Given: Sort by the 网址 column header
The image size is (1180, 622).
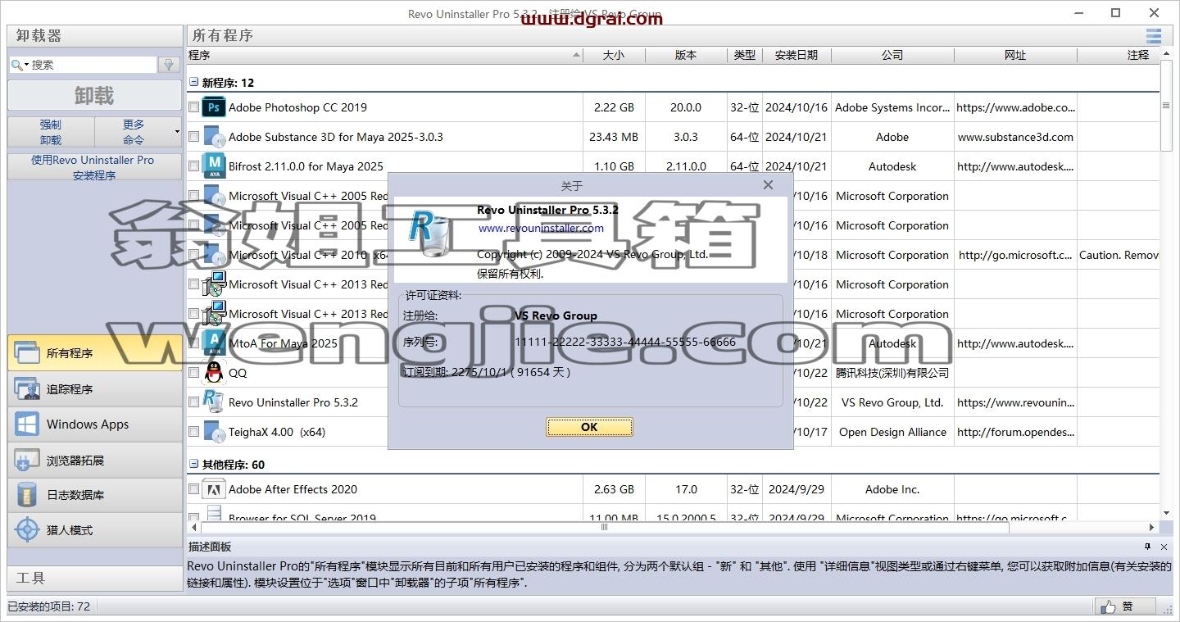Looking at the screenshot, I should coord(1015,55).
